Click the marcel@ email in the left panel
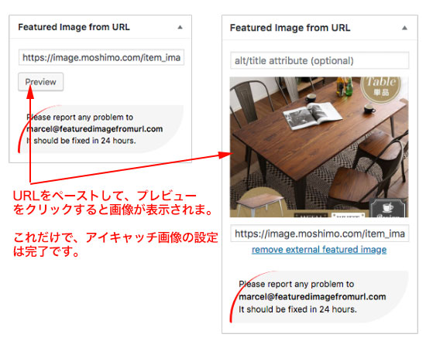Image resolution: width=426 pixels, height=348 pixels. pyautogui.click(x=94, y=129)
